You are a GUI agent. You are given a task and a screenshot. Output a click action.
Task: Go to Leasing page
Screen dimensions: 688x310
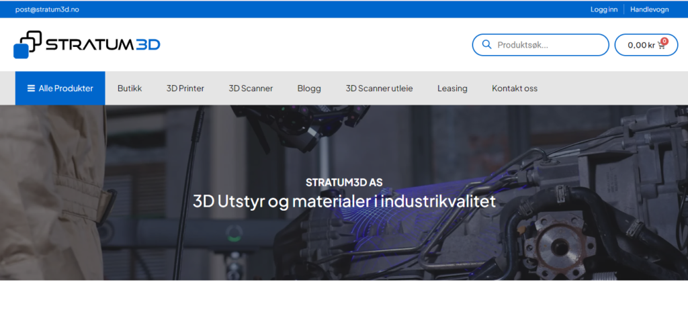click(452, 88)
